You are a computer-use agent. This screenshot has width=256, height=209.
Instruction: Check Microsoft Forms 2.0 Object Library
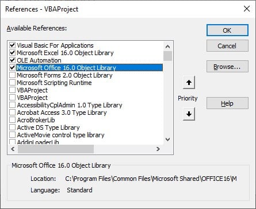13,75
